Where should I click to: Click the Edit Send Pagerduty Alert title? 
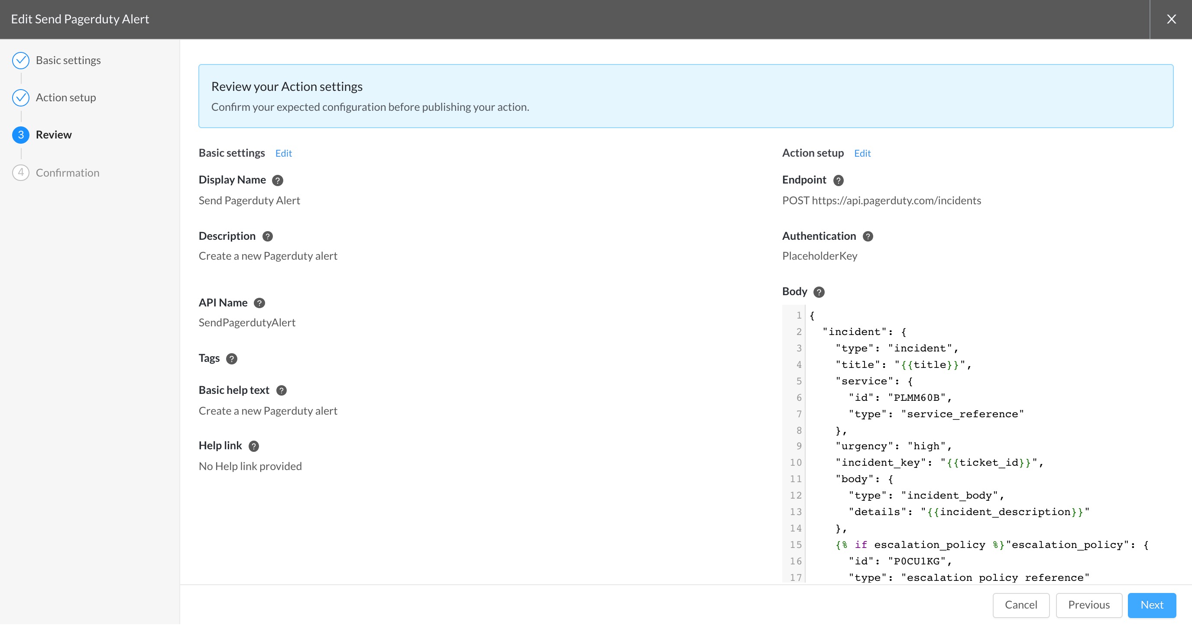click(80, 19)
